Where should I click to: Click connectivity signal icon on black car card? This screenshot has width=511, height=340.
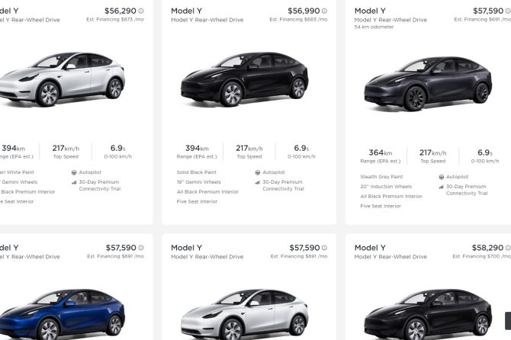click(x=257, y=182)
